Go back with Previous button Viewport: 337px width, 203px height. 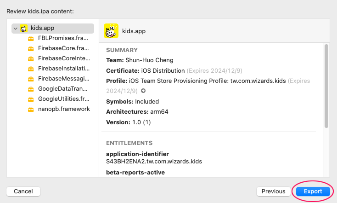coord(273,191)
